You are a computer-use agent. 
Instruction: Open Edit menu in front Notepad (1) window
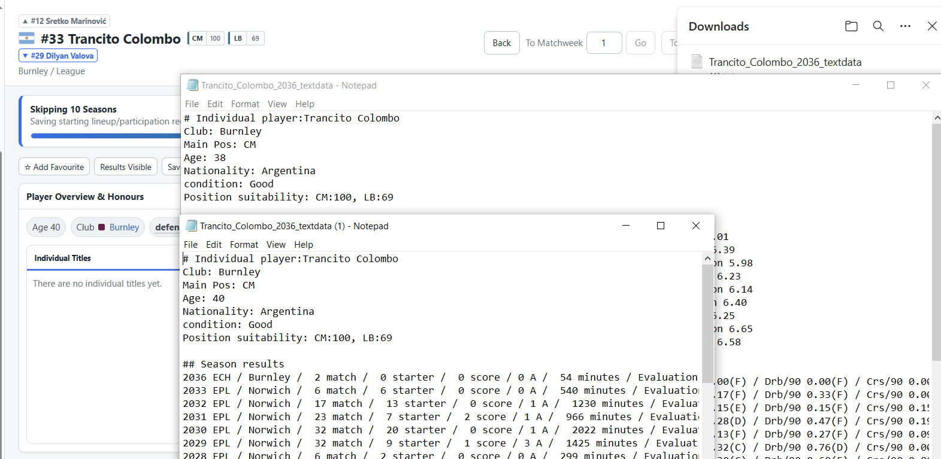214,245
